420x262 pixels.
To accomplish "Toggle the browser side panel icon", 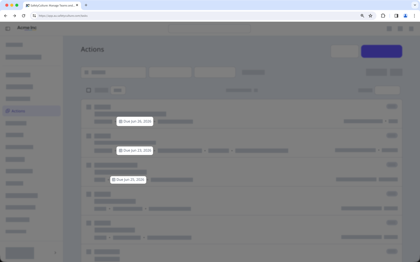I will click(x=396, y=16).
